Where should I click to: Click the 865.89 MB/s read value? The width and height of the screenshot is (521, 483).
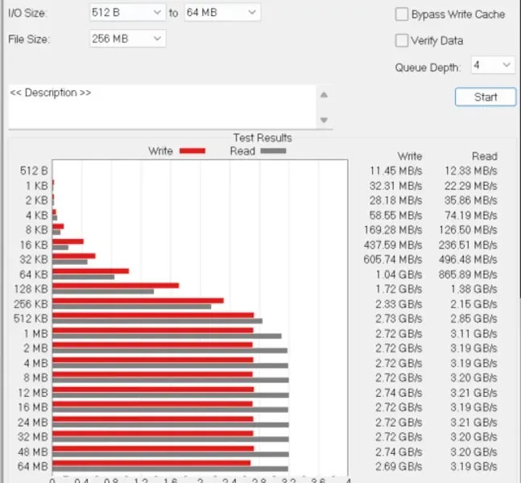point(468,275)
